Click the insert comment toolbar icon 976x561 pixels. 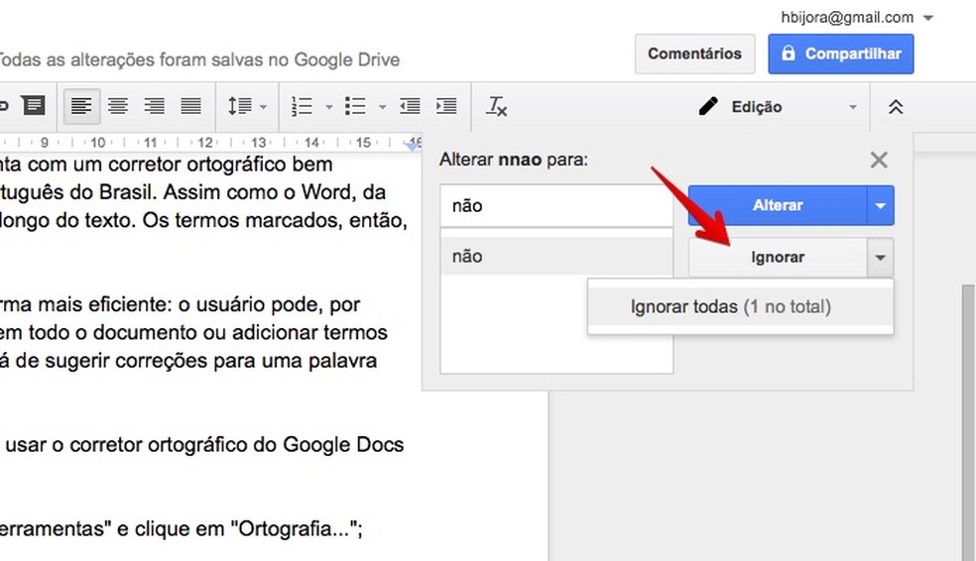33,106
